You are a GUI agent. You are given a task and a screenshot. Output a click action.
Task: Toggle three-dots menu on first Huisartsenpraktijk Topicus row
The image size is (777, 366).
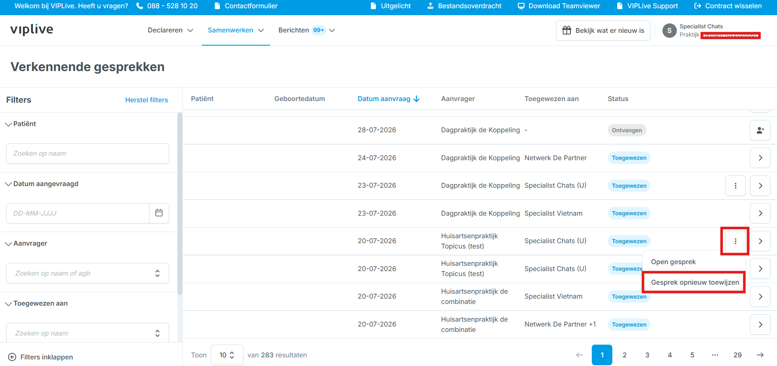click(x=736, y=241)
